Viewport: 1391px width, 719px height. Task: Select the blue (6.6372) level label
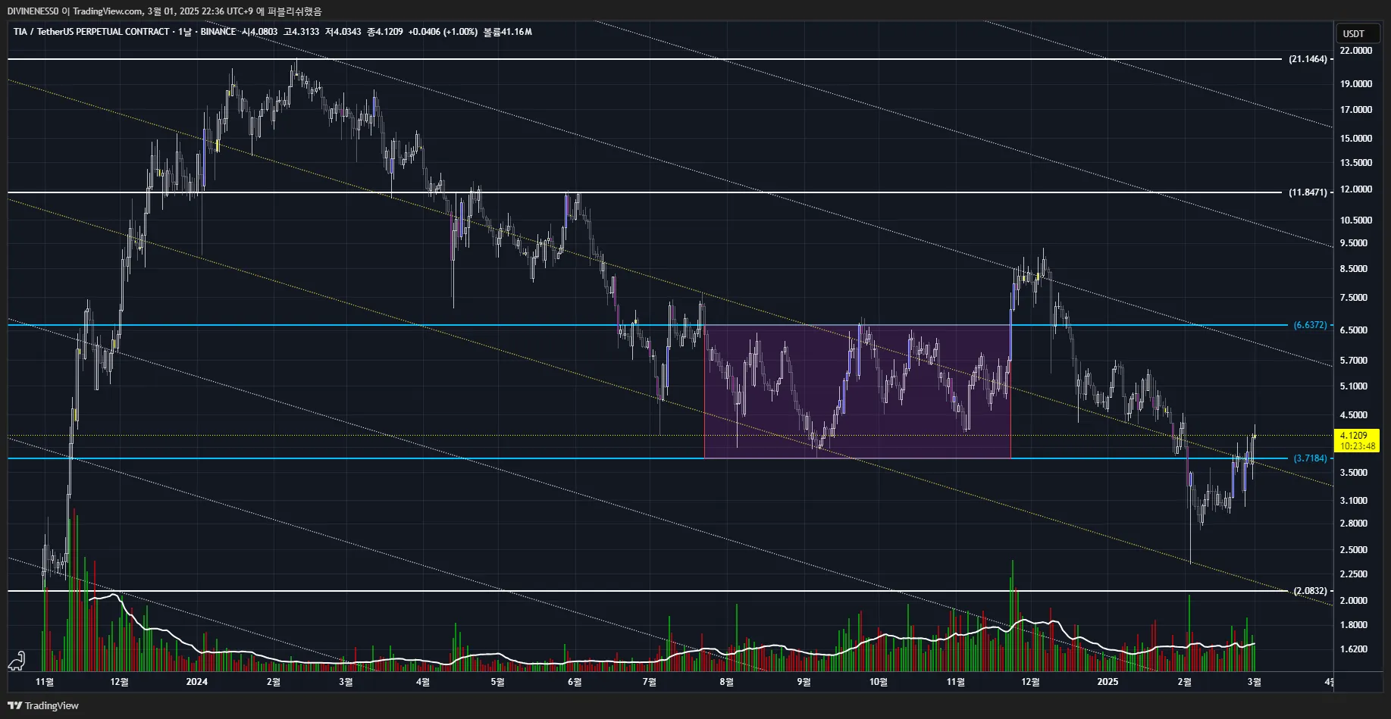click(1310, 325)
